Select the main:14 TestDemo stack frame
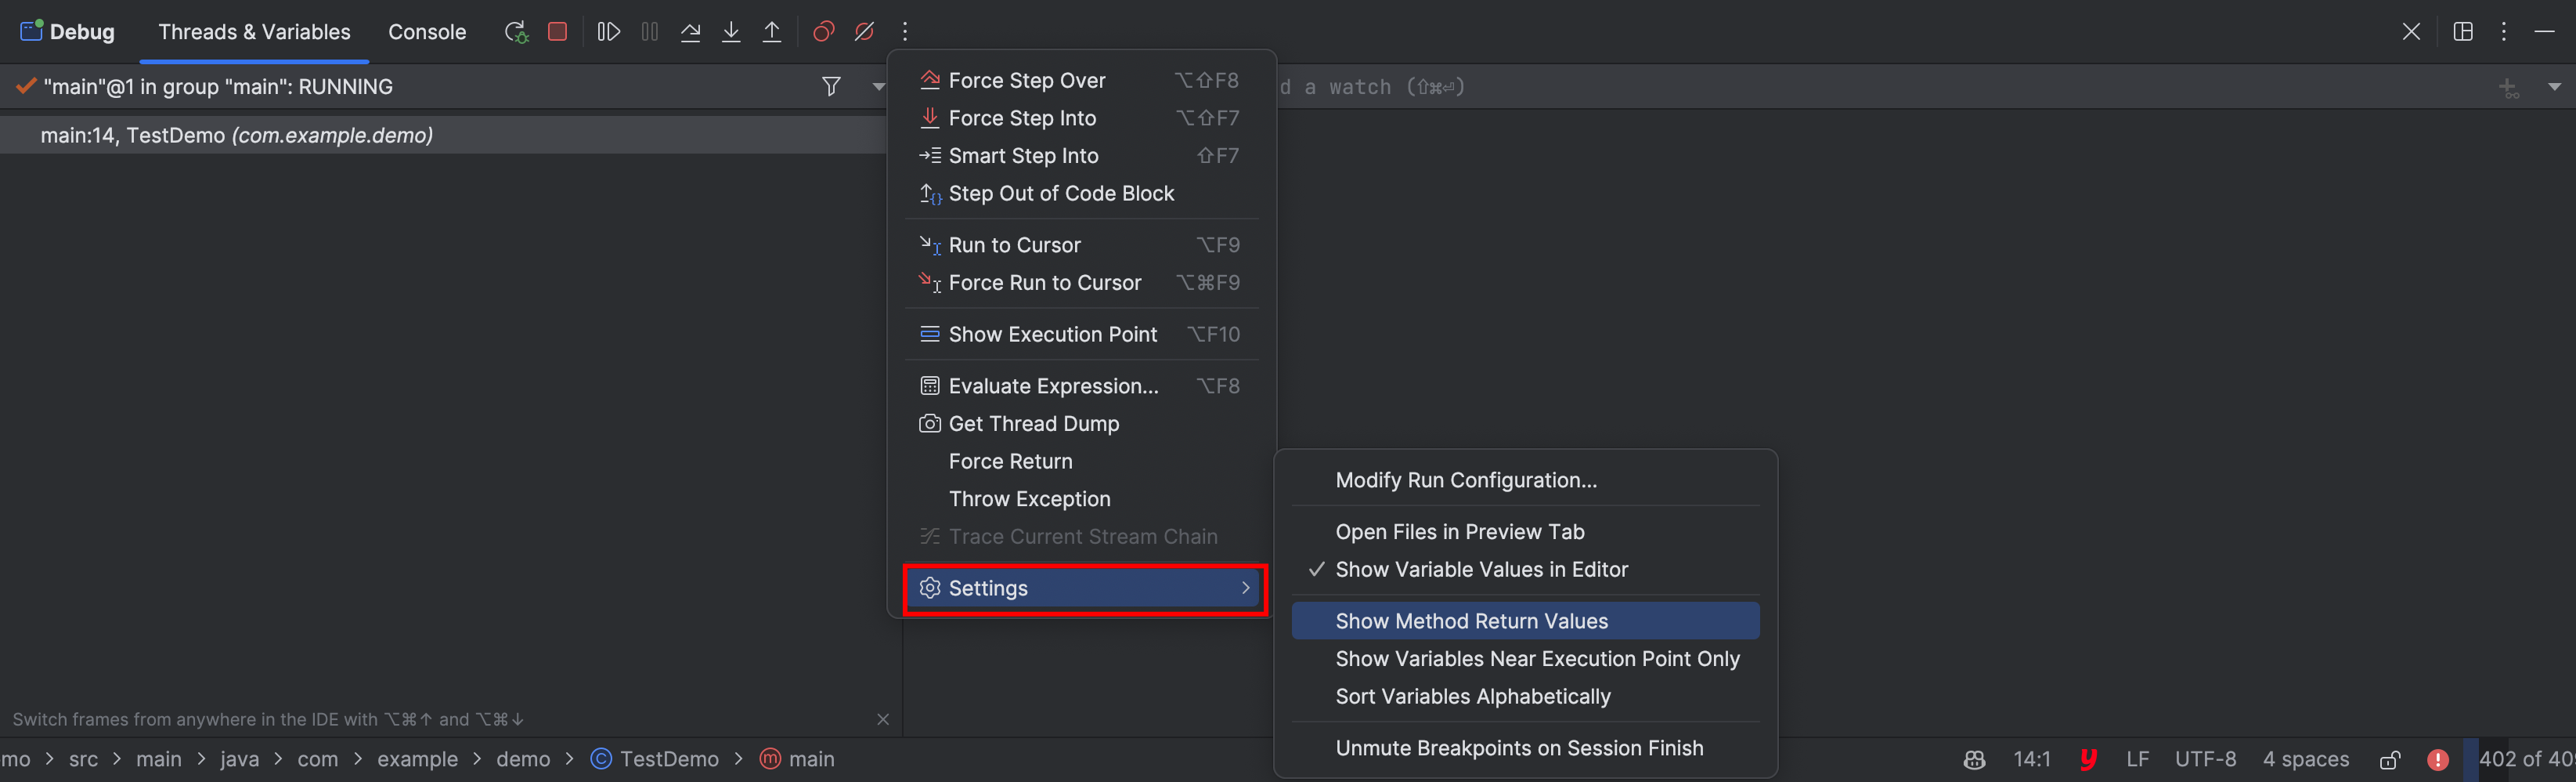This screenshot has height=782, width=2576. [237, 136]
